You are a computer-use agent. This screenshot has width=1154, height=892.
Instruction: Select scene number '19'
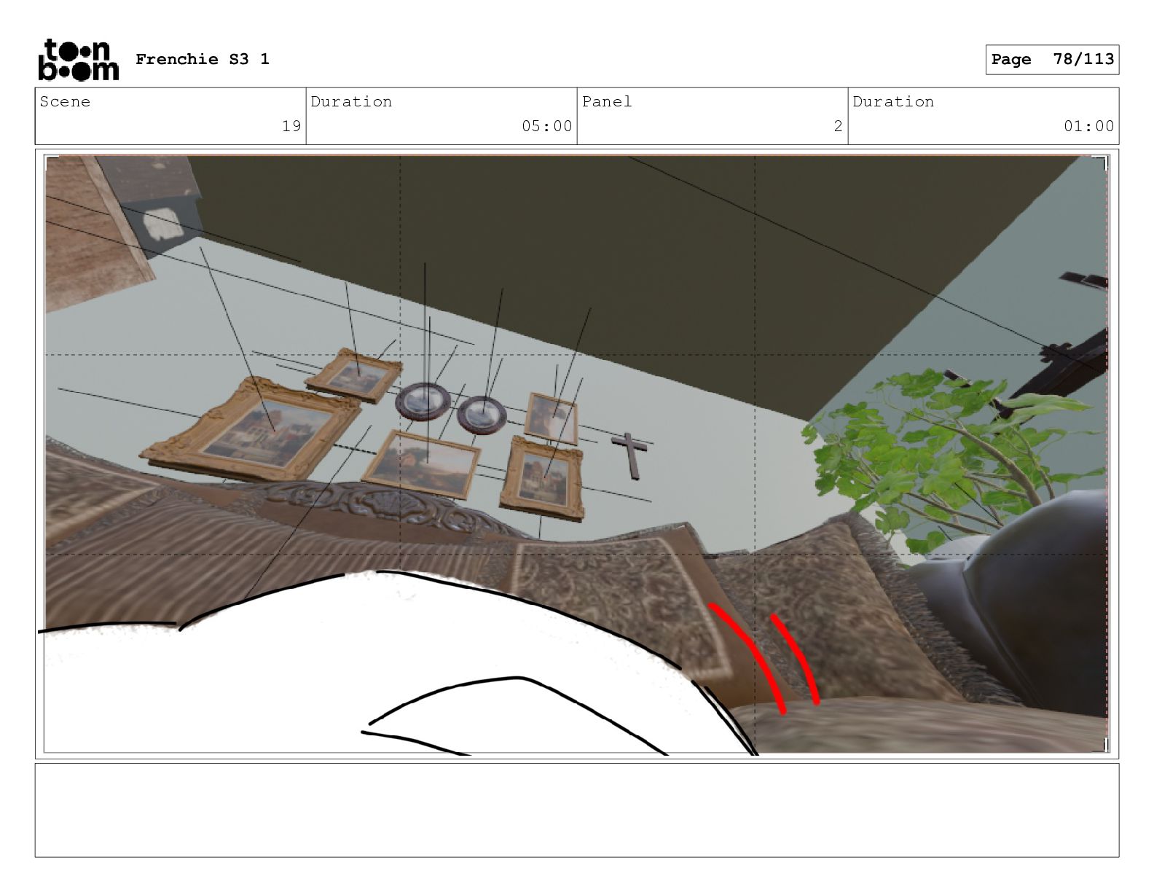291,126
